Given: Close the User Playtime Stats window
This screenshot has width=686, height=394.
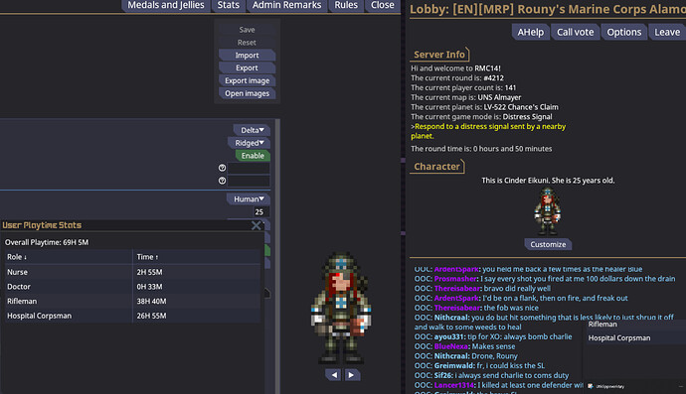Looking at the screenshot, I should click(x=256, y=225).
